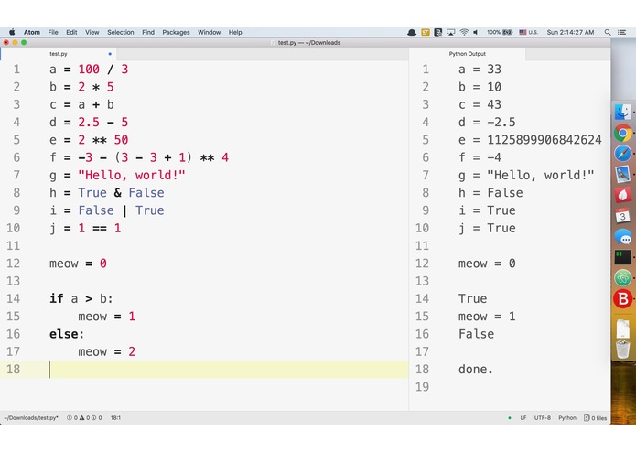The image size is (636, 452).
Task: Open Finder from the Dock
Action: click(622, 112)
